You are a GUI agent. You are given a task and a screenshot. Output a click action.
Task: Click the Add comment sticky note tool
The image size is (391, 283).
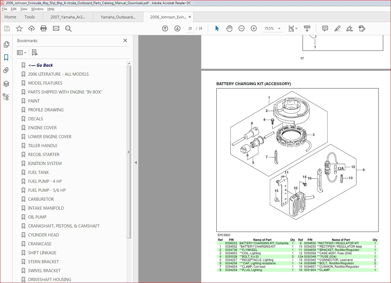pyautogui.click(x=325, y=28)
